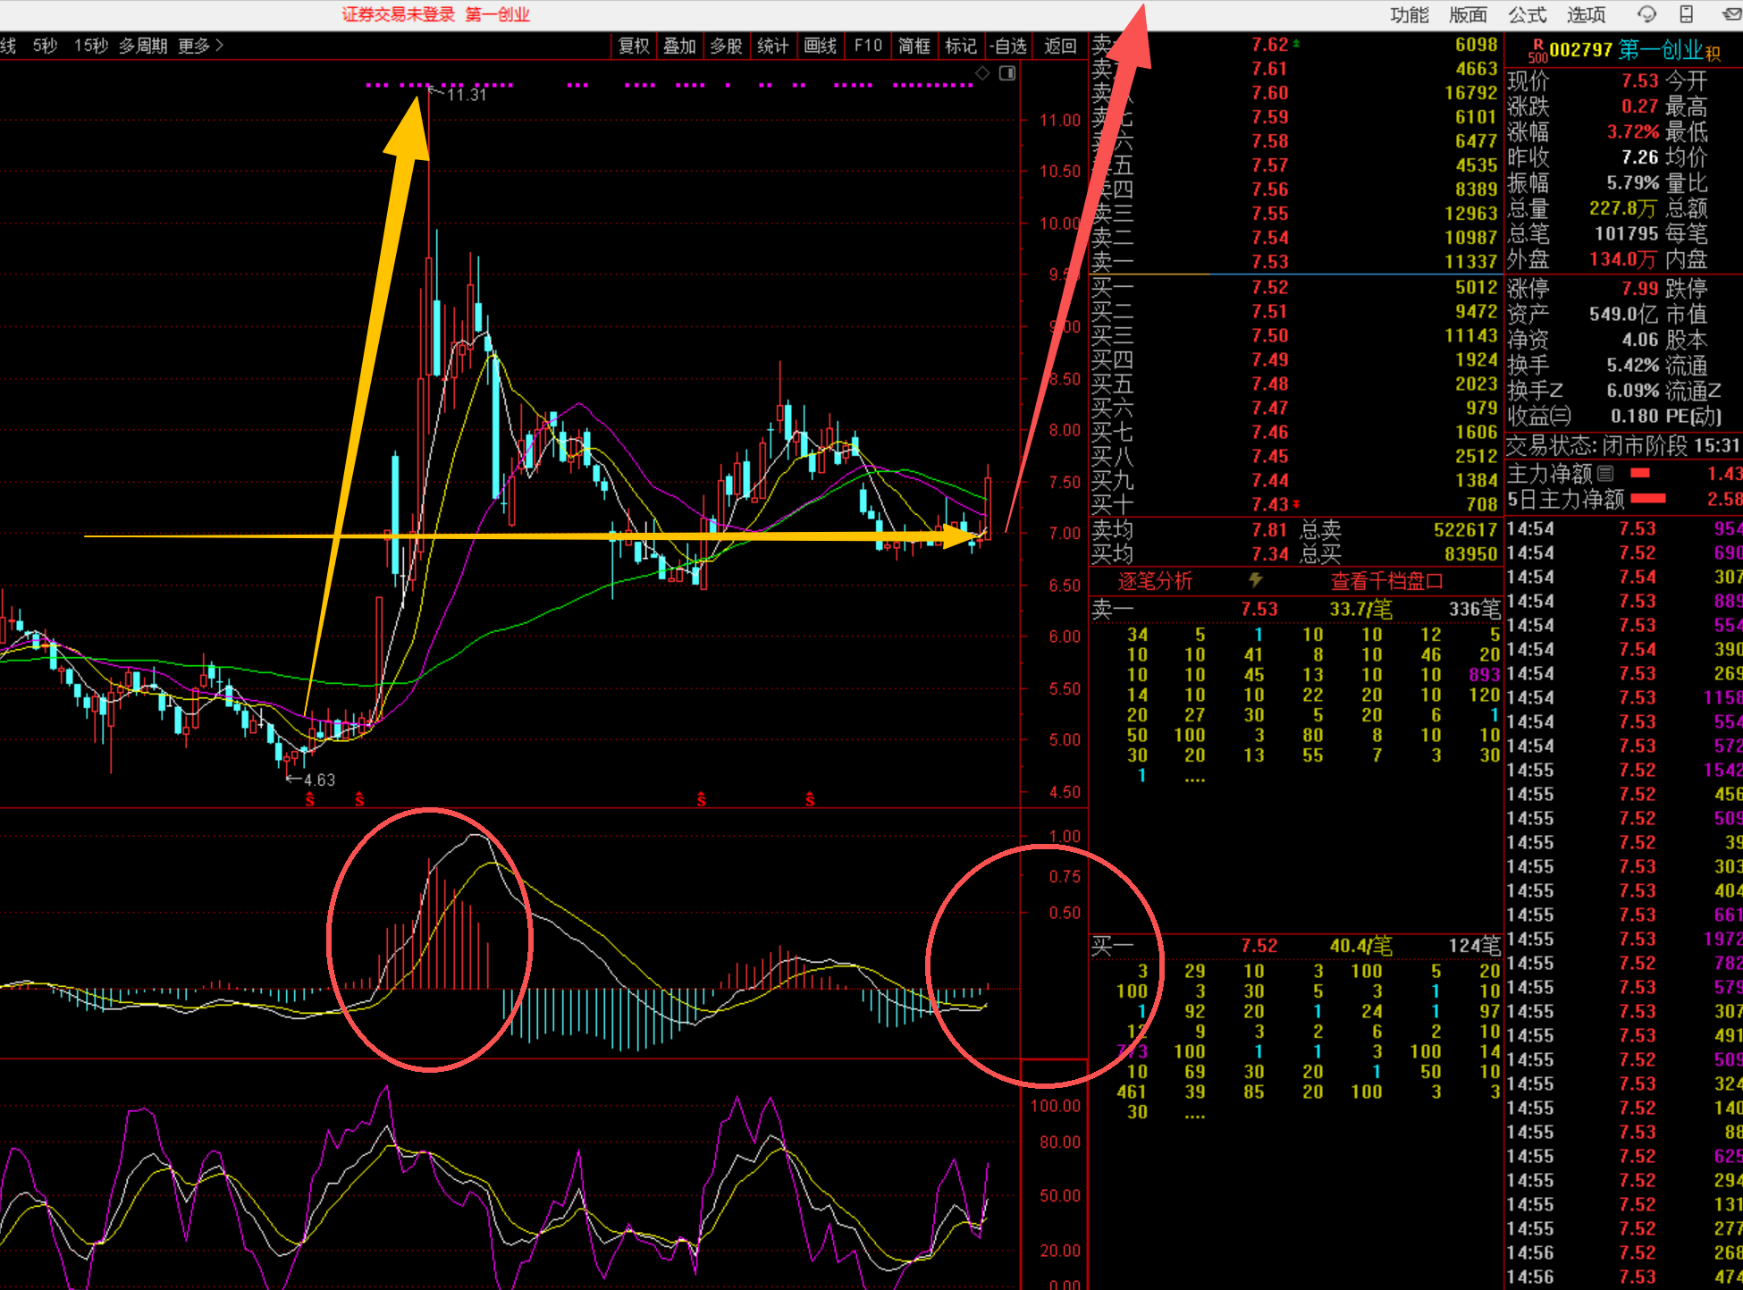This screenshot has height=1290, width=1743.
Task: Click the first red S marker below chart
Action: point(310,799)
